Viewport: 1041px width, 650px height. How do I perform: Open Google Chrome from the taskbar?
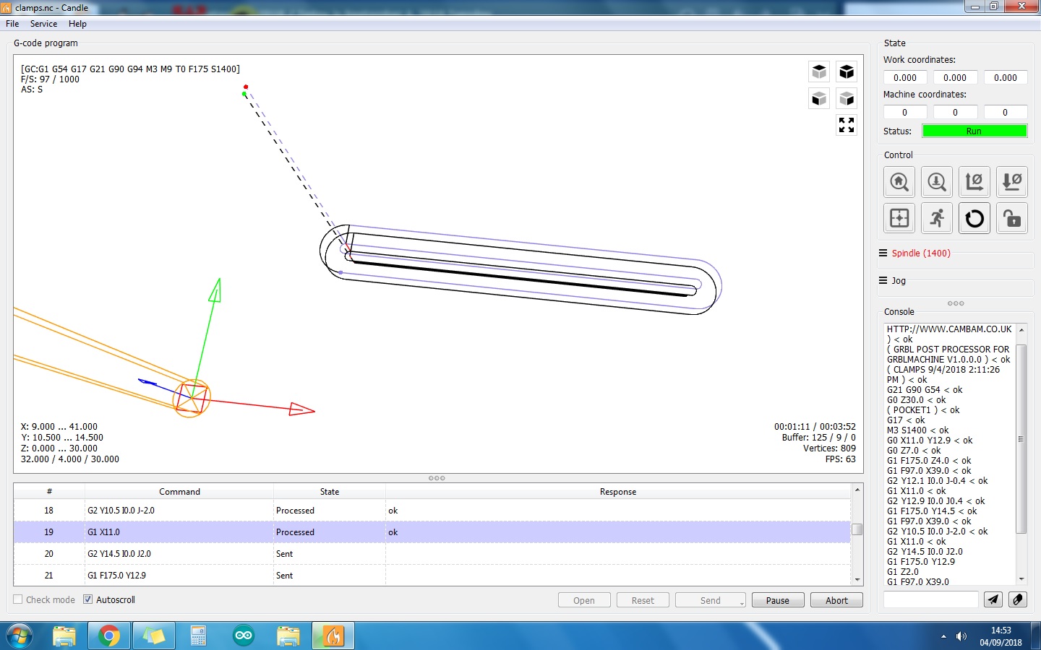(x=109, y=636)
